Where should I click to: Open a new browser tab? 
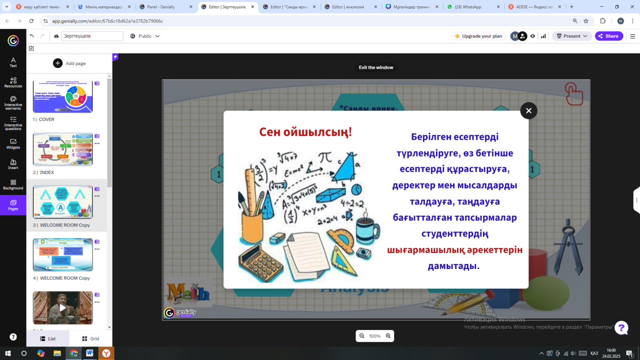(x=571, y=7)
